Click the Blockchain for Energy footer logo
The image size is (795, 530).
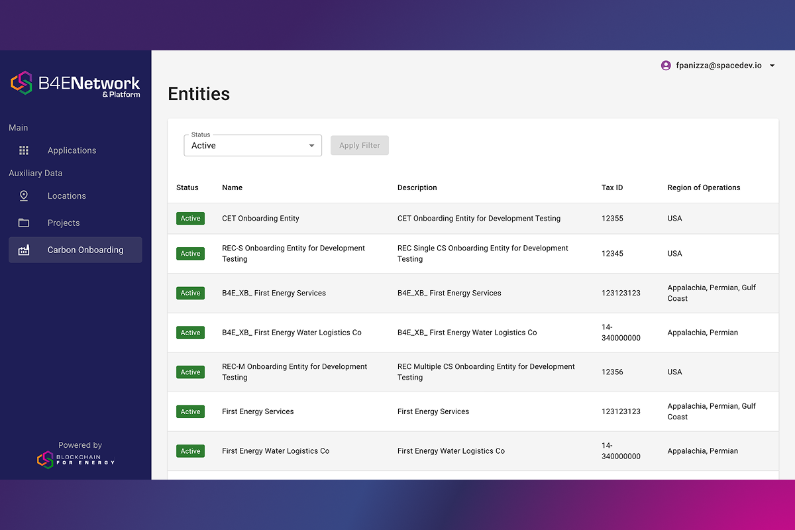pyautogui.click(x=76, y=459)
